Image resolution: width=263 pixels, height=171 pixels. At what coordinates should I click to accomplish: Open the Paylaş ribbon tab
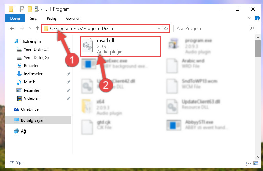point(52,18)
